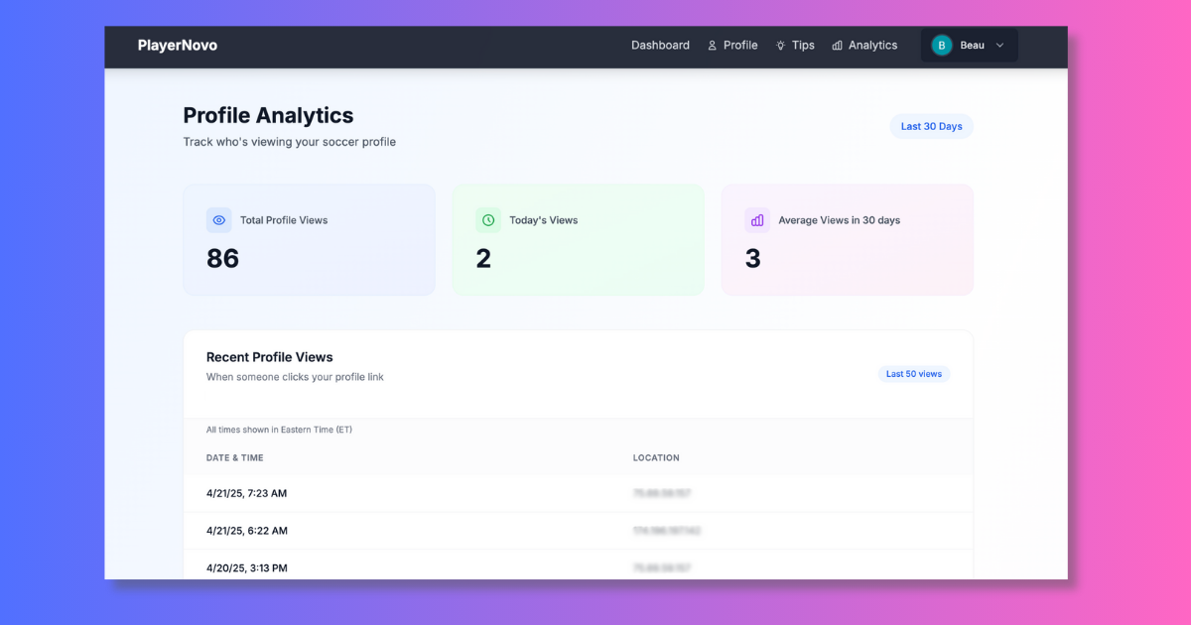
Task: Click the eye icon on Total Profile Views card
Action: pyautogui.click(x=218, y=219)
